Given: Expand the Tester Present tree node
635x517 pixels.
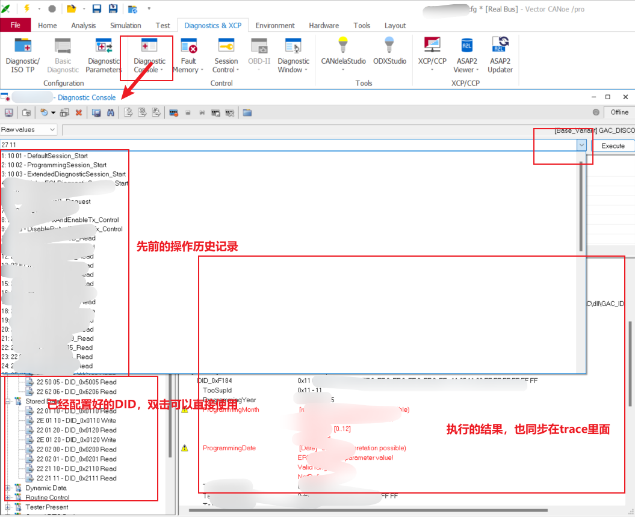Looking at the screenshot, I should [8, 507].
